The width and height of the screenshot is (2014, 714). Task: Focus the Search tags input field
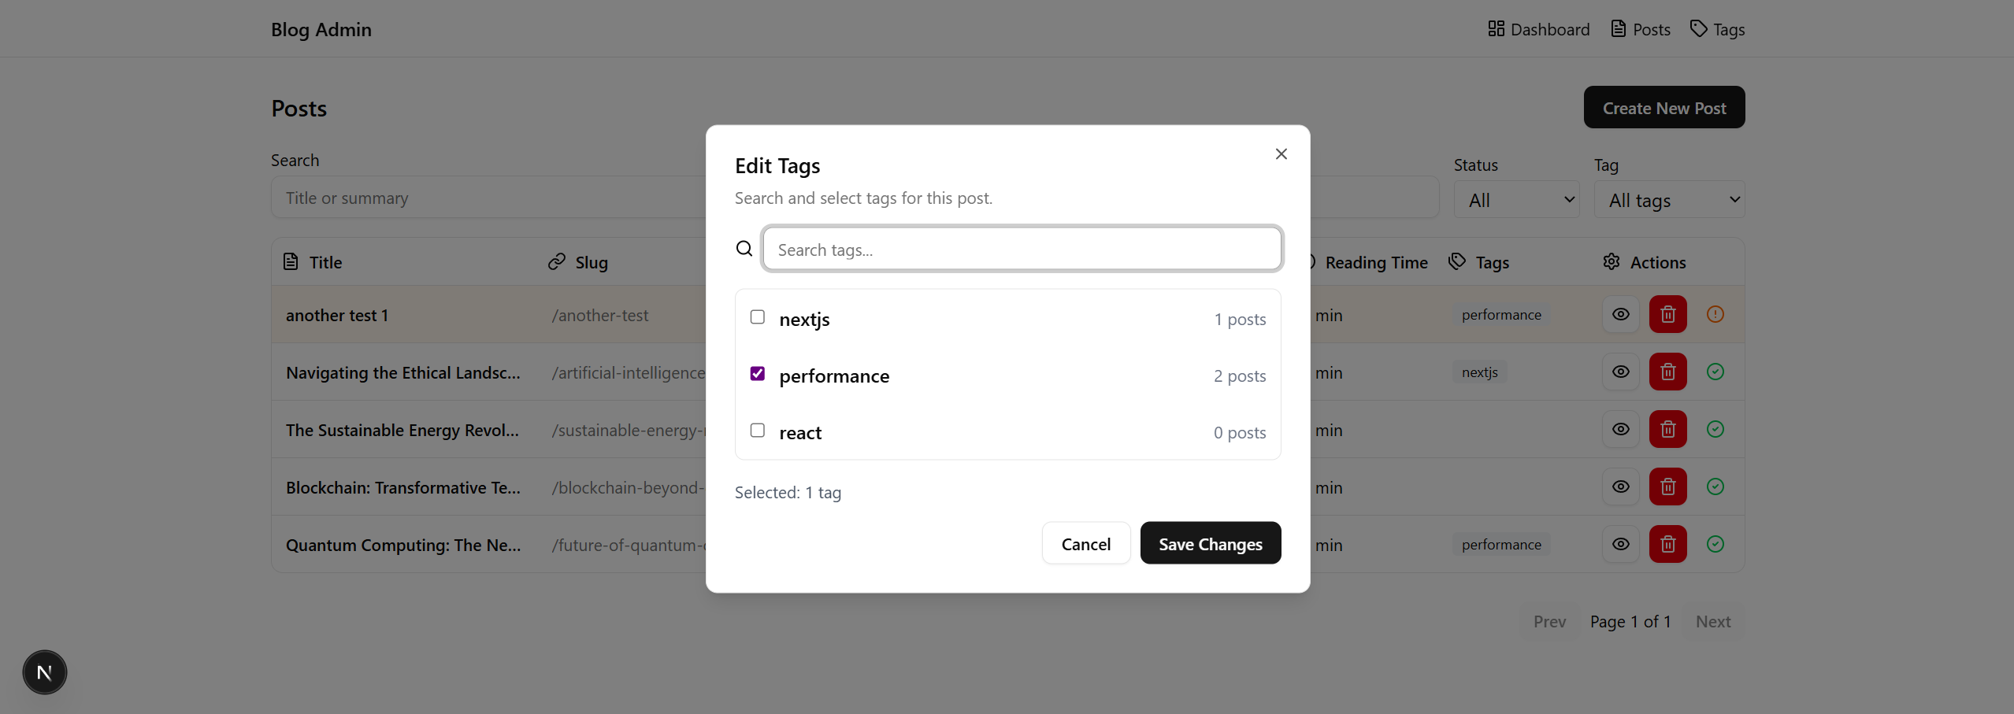[1022, 250]
